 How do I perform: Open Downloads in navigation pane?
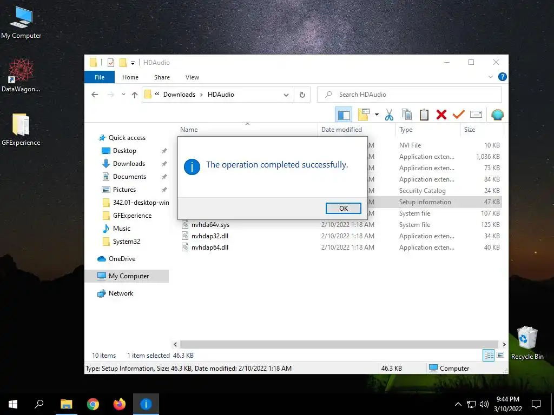click(x=129, y=164)
